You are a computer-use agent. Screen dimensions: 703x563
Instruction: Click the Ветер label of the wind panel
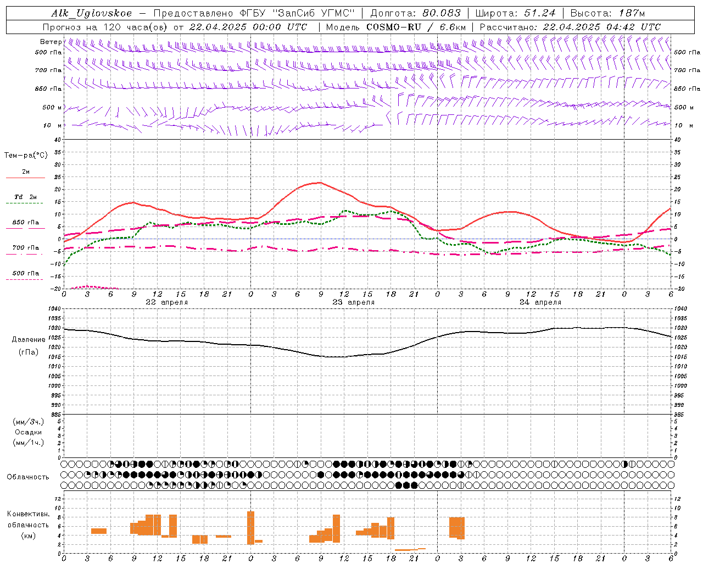pos(51,42)
